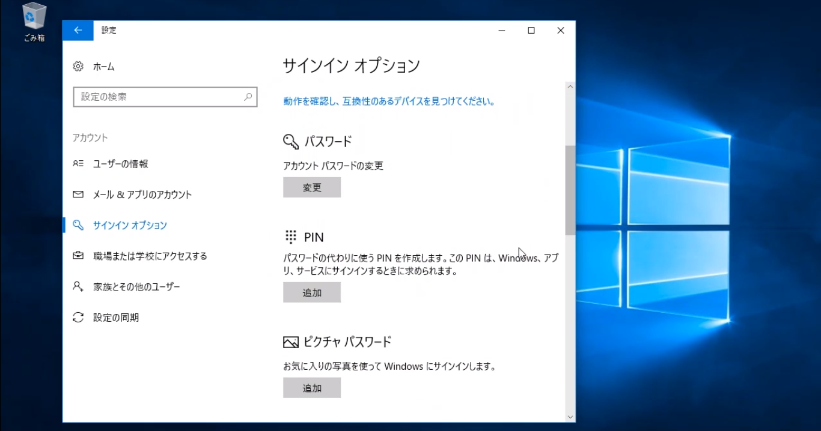821x431 pixels.
Task: Click the scrollbar down arrow
Action: tap(570, 417)
